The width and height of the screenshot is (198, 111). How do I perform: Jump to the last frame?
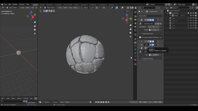point(109,102)
